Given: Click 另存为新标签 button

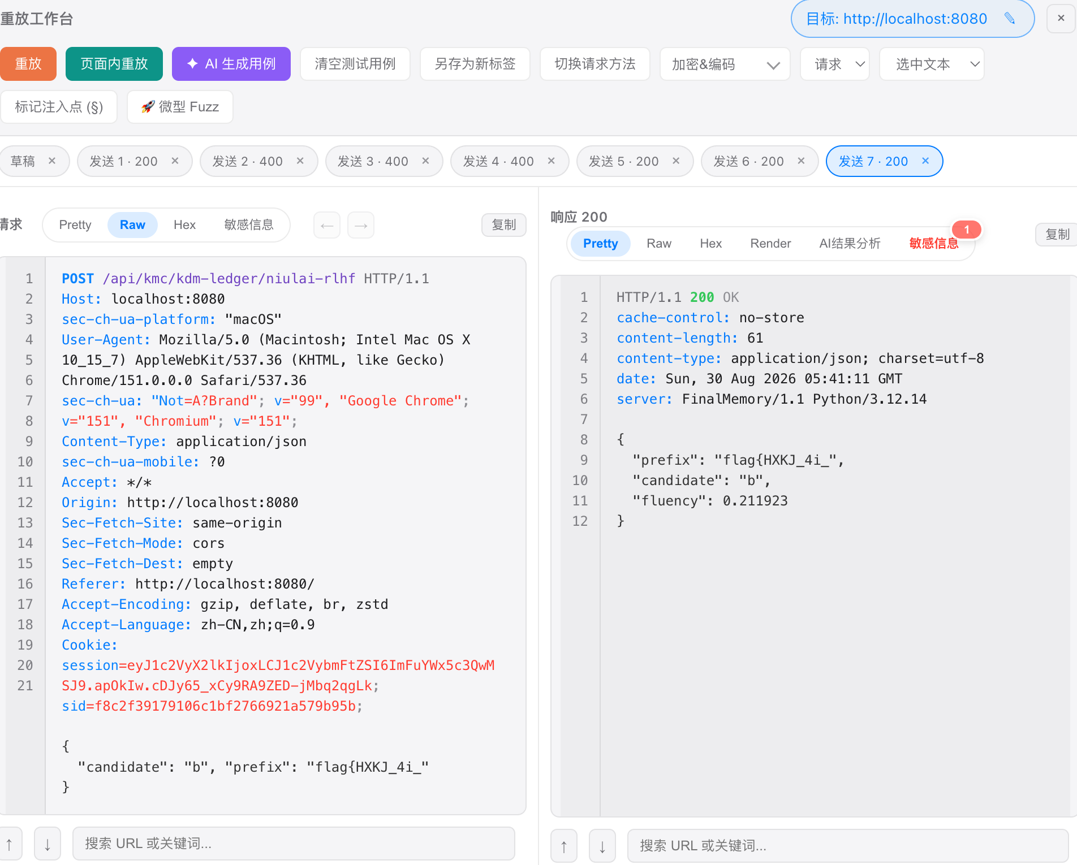Looking at the screenshot, I should [x=475, y=64].
